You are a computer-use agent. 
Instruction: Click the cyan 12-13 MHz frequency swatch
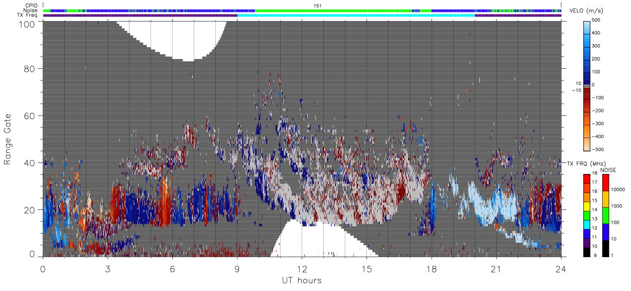(x=587, y=224)
